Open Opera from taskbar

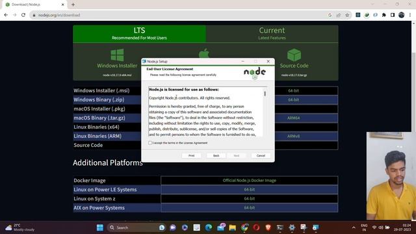click(x=256, y=227)
